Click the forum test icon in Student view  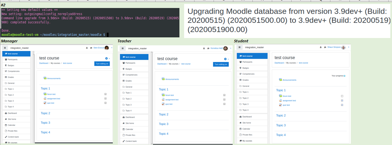[x=281, y=96]
